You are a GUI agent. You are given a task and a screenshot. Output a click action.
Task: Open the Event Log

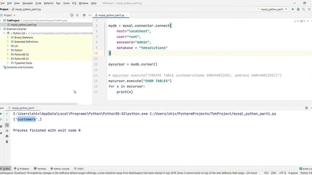coord(306,169)
